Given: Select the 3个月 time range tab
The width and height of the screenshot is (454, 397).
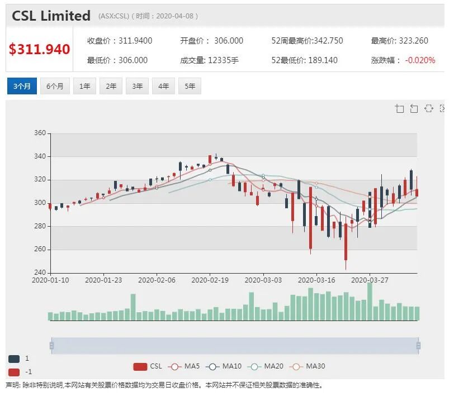Looking at the screenshot, I should [22, 86].
